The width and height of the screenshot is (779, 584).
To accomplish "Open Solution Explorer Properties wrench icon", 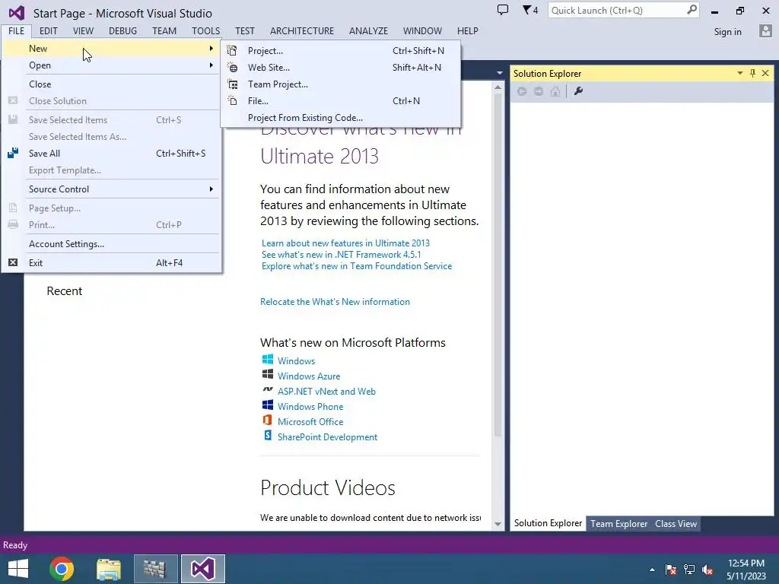I will 578,91.
